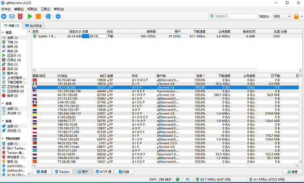Click the peer list horizontal scrollbar
Screen dimensions: 304x183
(x=143, y=165)
